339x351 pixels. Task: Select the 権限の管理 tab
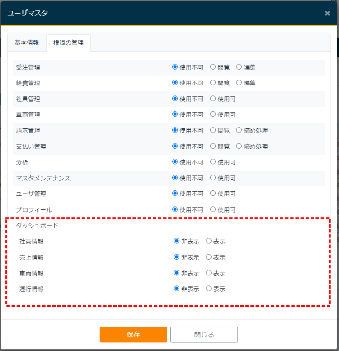pos(68,43)
